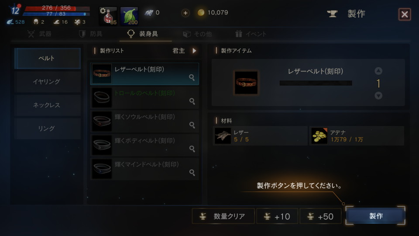Open the red potion quick-slot icon

click(108, 16)
